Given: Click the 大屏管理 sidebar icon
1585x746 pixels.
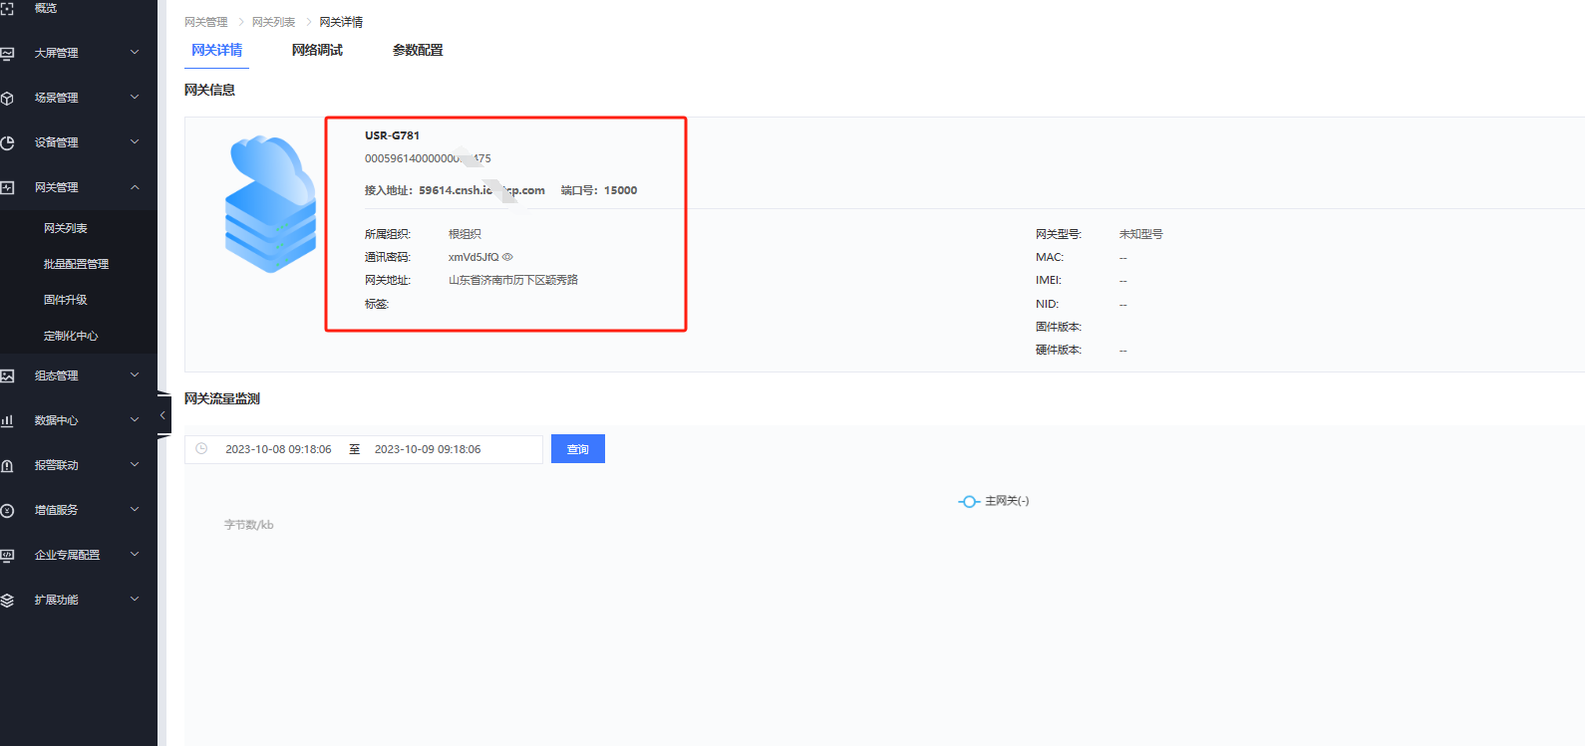Looking at the screenshot, I should click(x=7, y=53).
